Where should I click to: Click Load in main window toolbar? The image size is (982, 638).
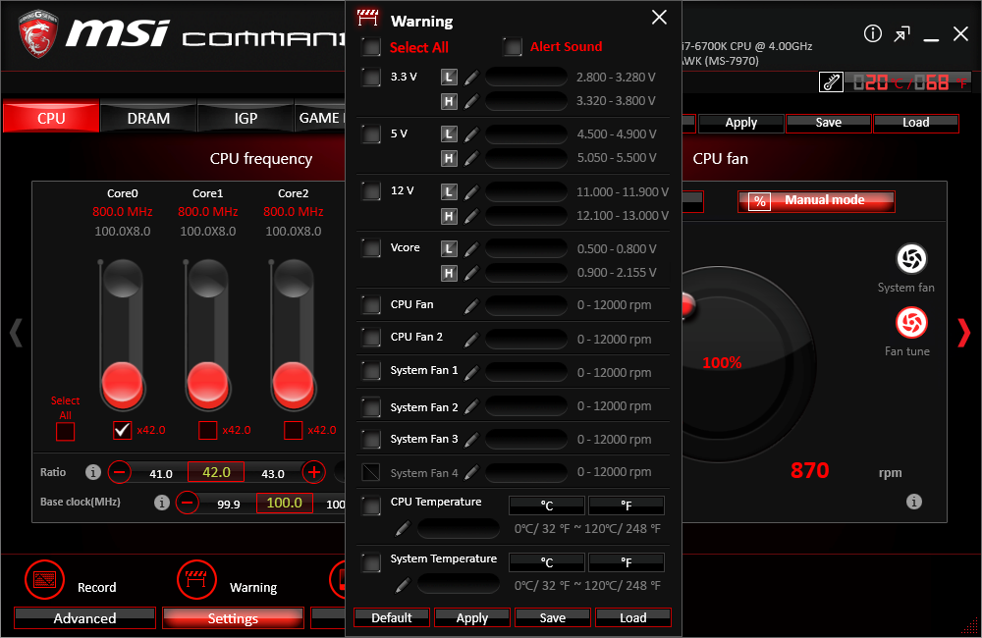(915, 123)
